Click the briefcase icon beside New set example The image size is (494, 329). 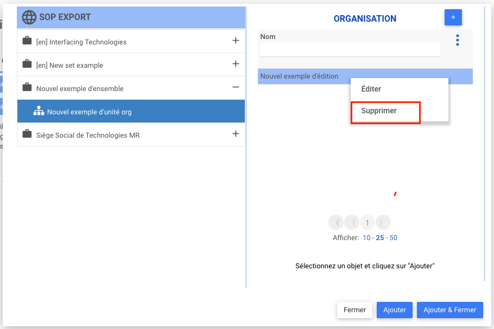[x=27, y=64]
